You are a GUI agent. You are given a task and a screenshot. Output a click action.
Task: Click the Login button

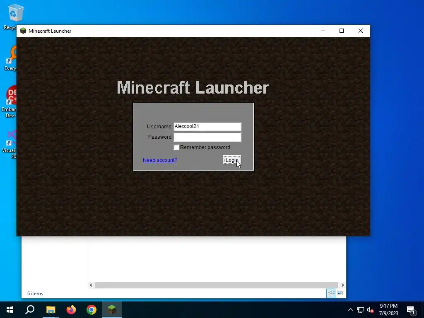pos(232,160)
